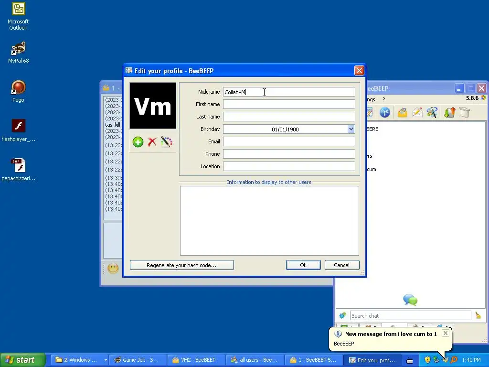Select the taskkill message line in chat window

click(113, 125)
